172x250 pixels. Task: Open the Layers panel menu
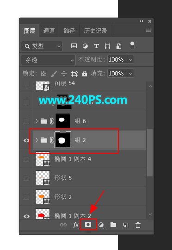point(148,30)
